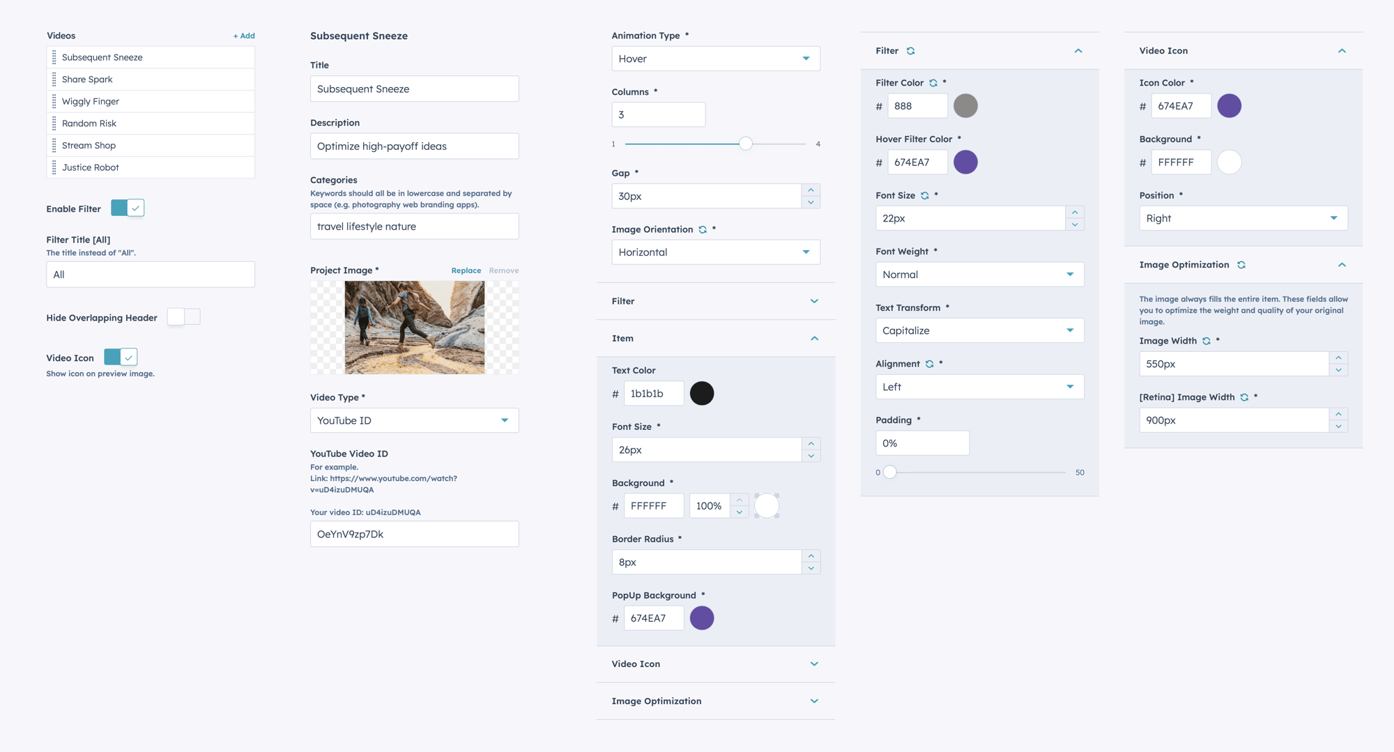The width and height of the screenshot is (1394, 752).
Task: Click the YouTube Video ID input field
Action: click(x=414, y=534)
